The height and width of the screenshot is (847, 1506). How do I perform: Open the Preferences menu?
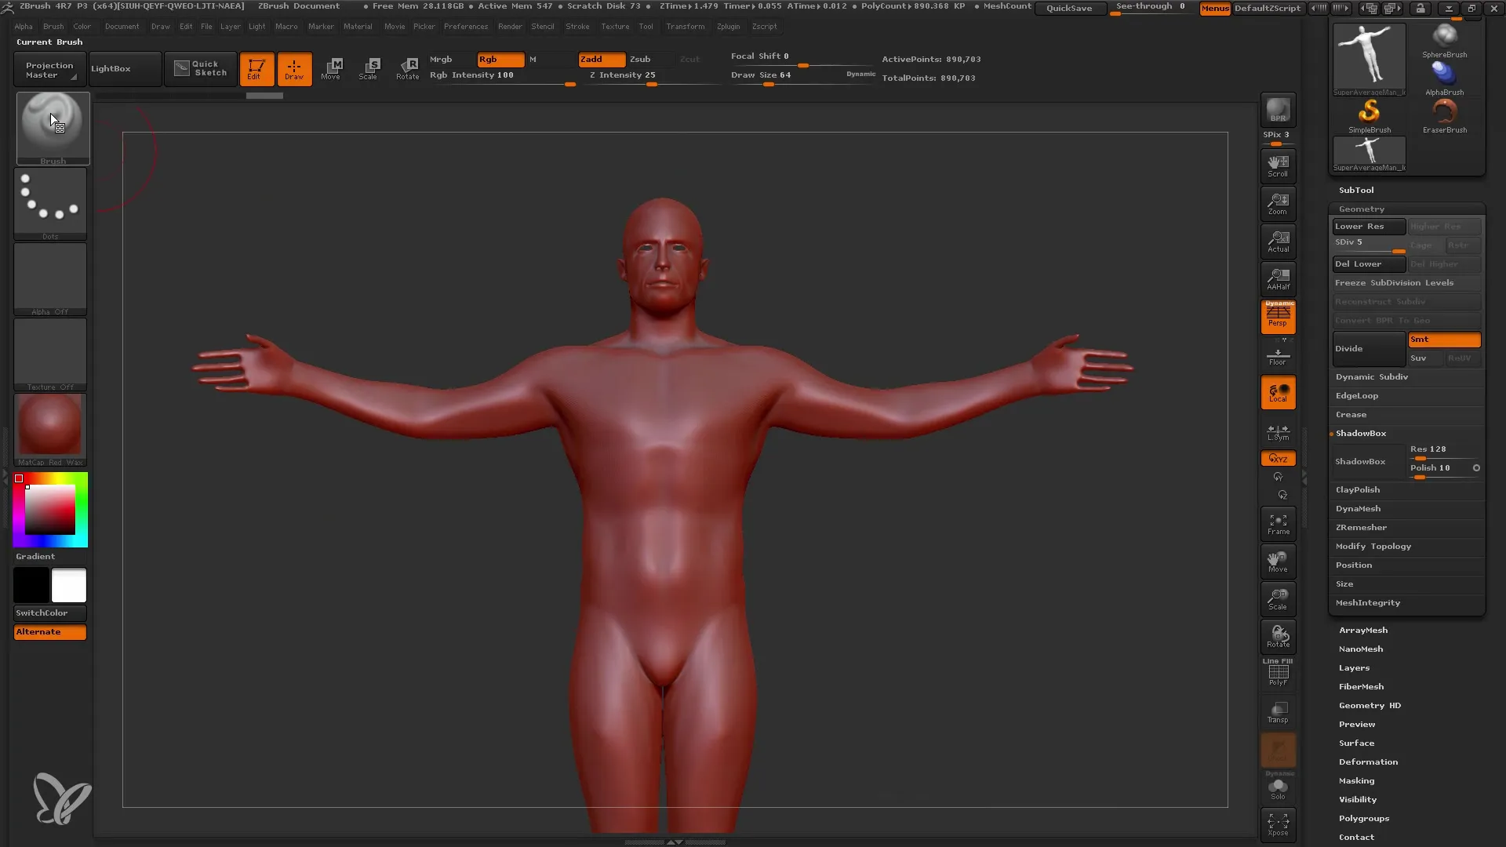coord(464,27)
